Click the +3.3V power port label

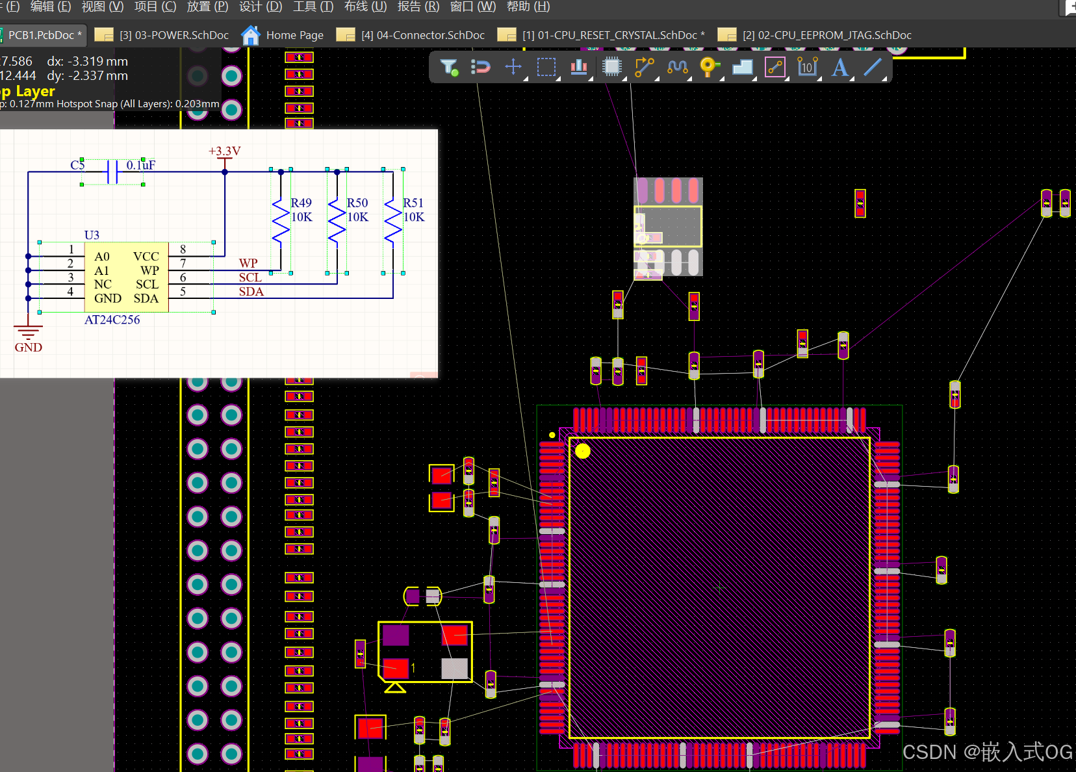coord(224,151)
